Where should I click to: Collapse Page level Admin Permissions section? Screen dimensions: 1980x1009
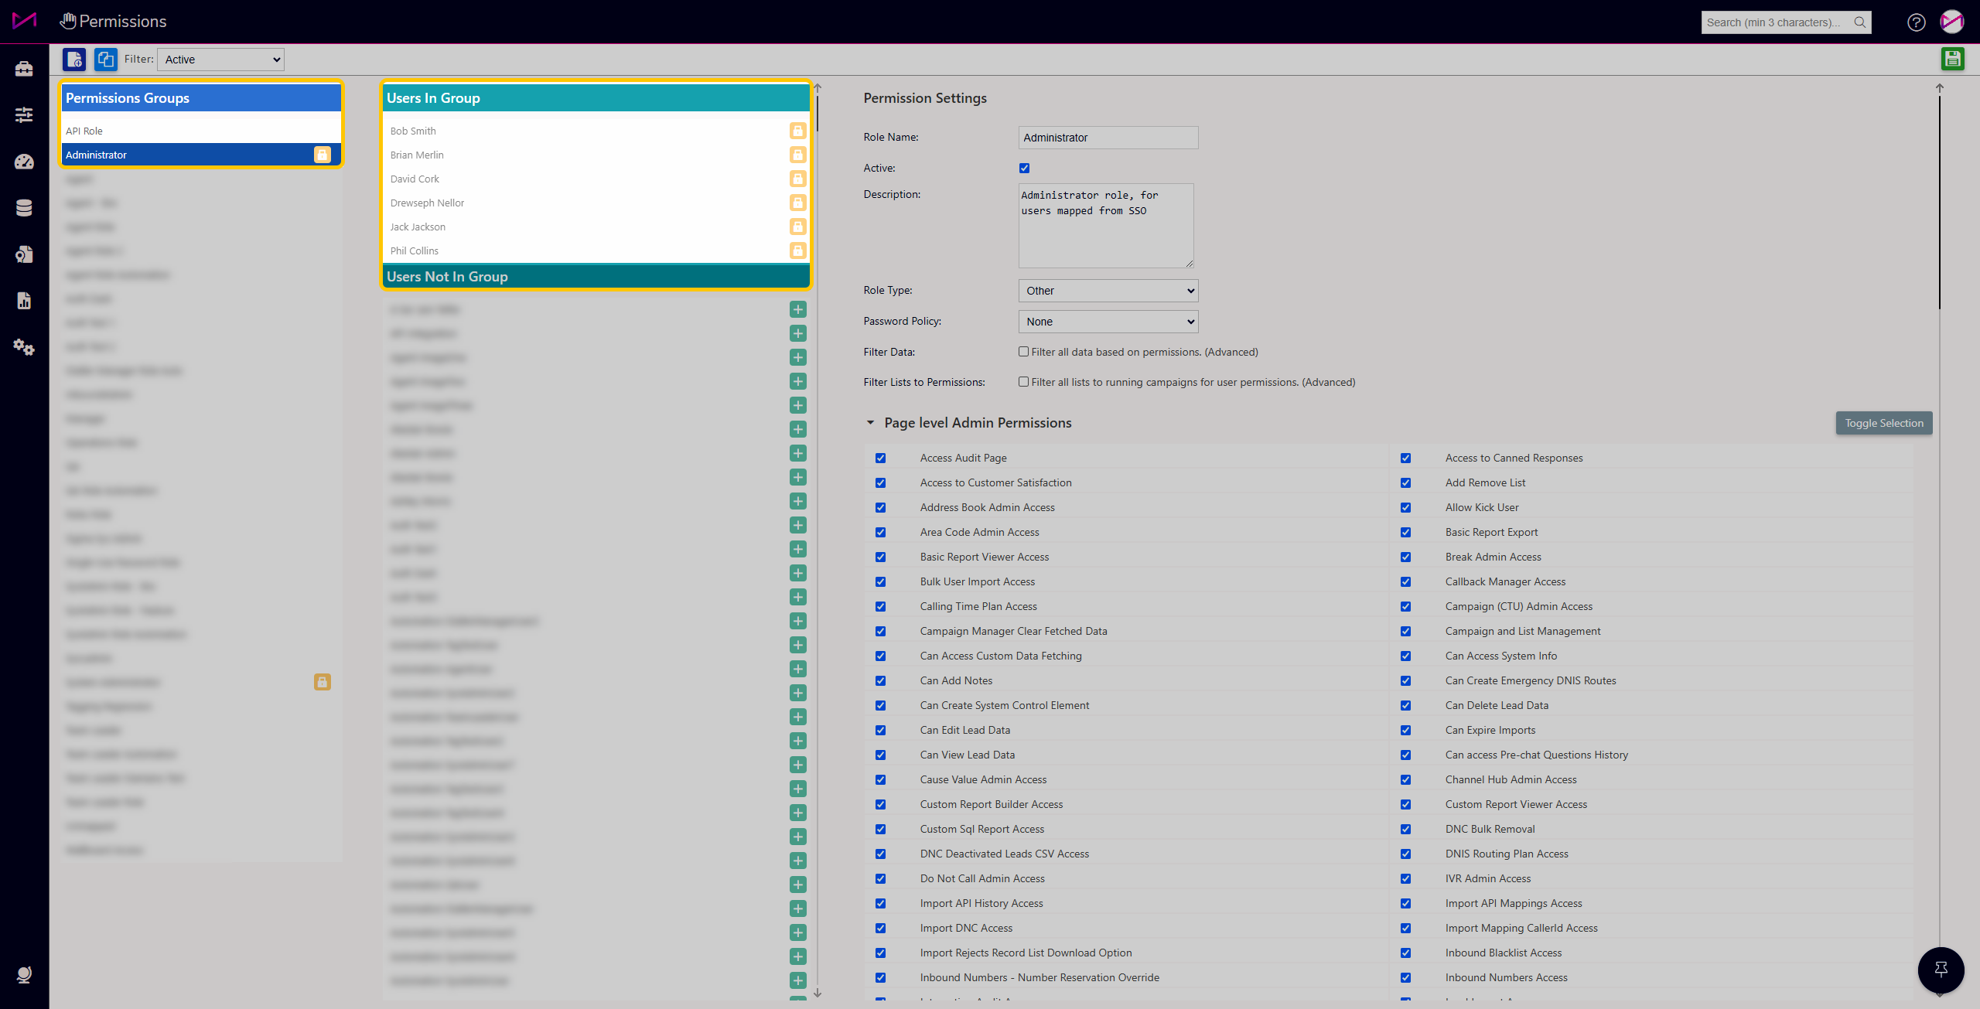870,423
